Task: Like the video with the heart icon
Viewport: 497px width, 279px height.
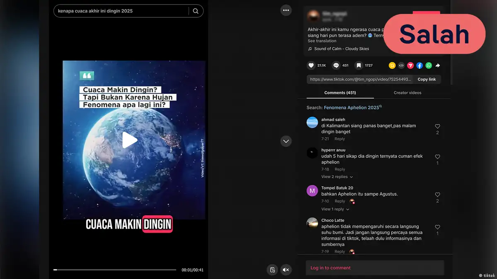Action: point(311,65)
